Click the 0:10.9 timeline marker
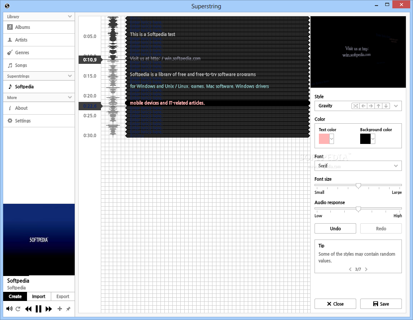The width and height of the screenshot is (413, 320). 90,60
